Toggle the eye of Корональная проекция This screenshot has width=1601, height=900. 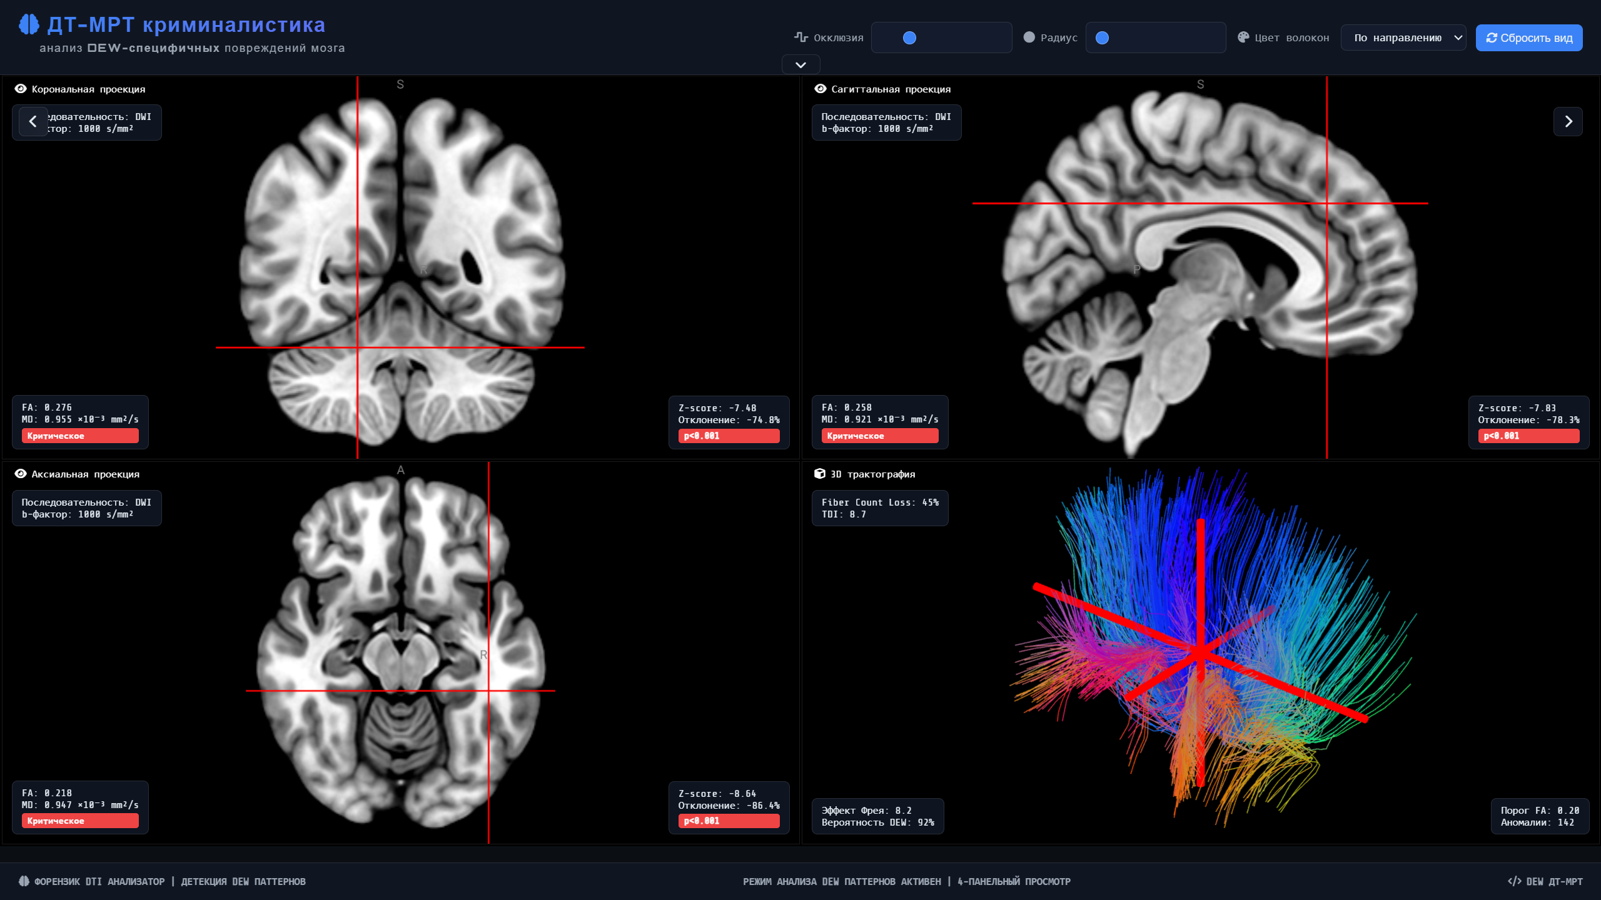[x=21, y=89]
